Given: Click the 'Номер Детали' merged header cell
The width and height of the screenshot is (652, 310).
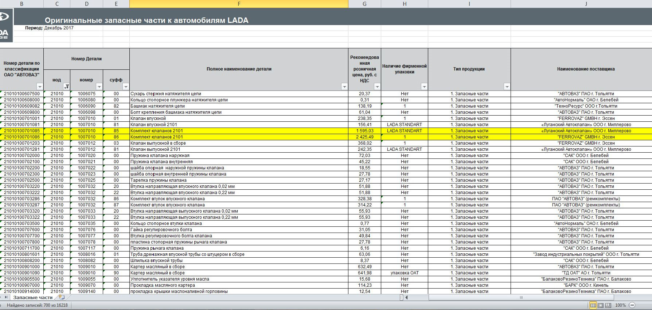Looking at the screenshot, I should [x=86, y=59].
